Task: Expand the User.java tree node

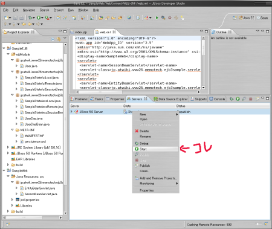Action: point(16,66)
